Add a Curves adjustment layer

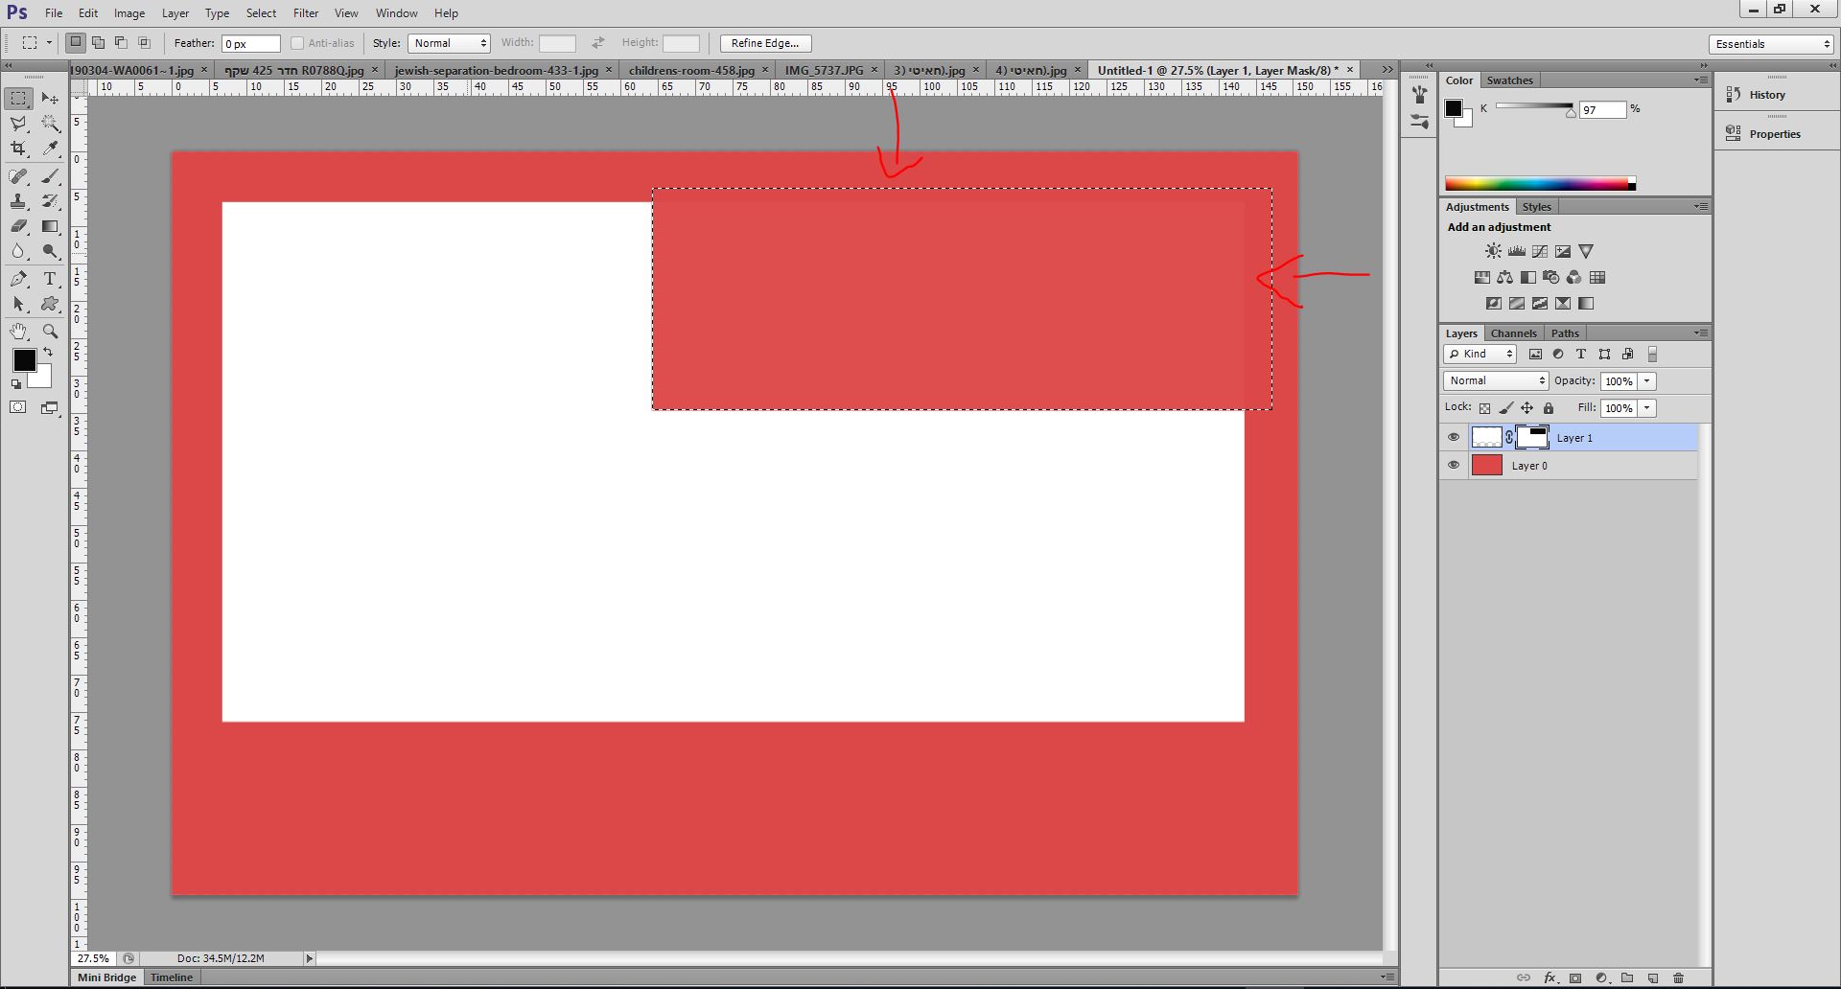1540,251
